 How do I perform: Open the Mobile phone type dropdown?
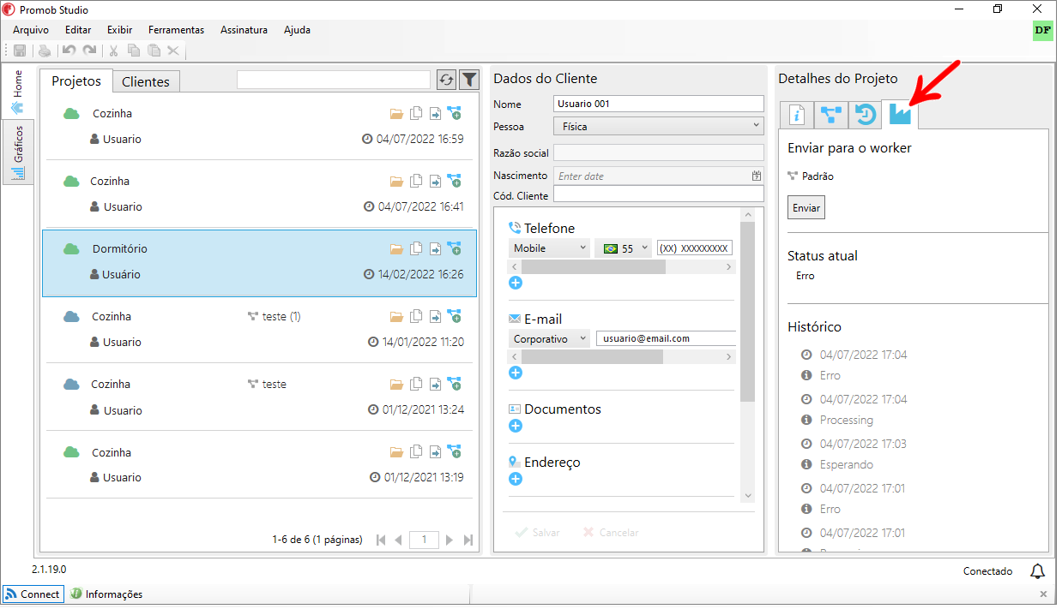coord(549,248)
